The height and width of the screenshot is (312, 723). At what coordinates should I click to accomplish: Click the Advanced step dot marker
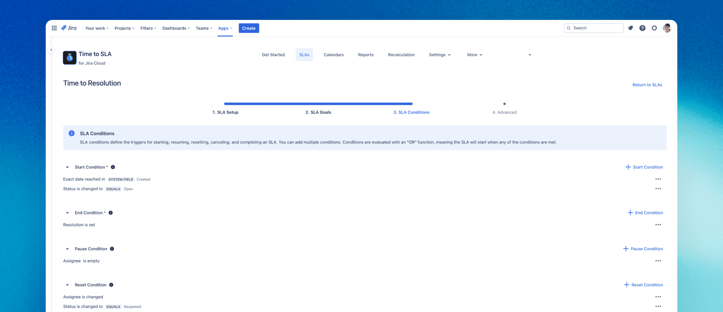point(504,104)
